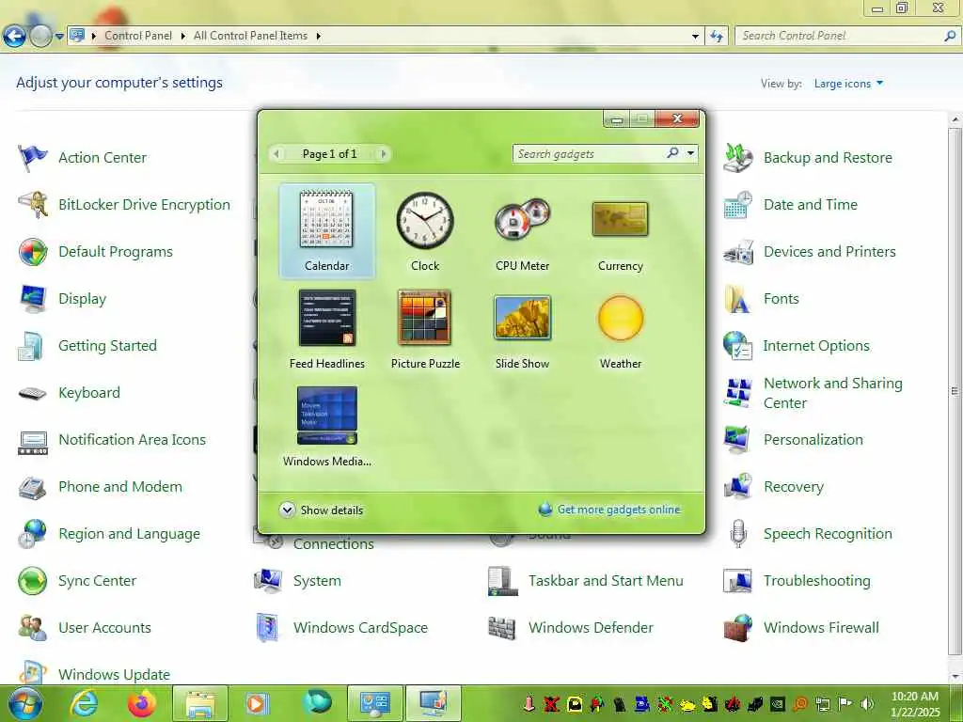Open the Fonts icon
963x722 pixels.
[x=738, y=299]
